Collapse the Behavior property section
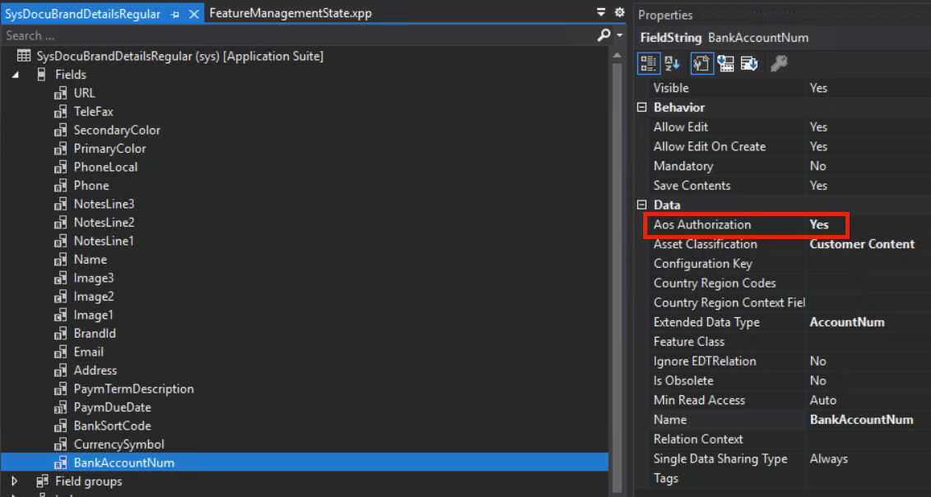This screenshot has width=931, height=497. pos(642,108)
